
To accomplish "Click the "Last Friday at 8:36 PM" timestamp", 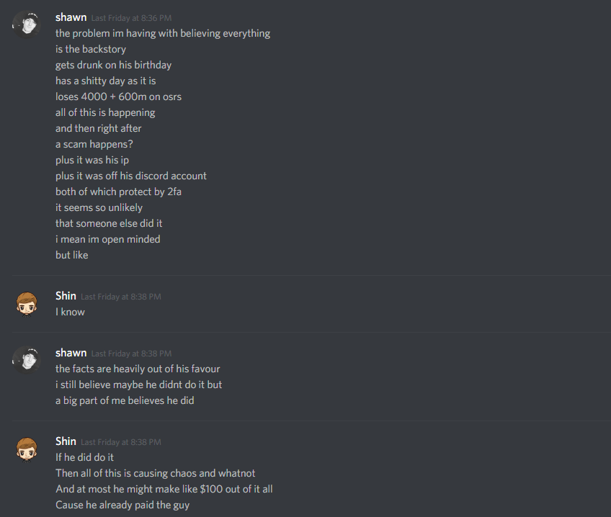I will [131, 18].
